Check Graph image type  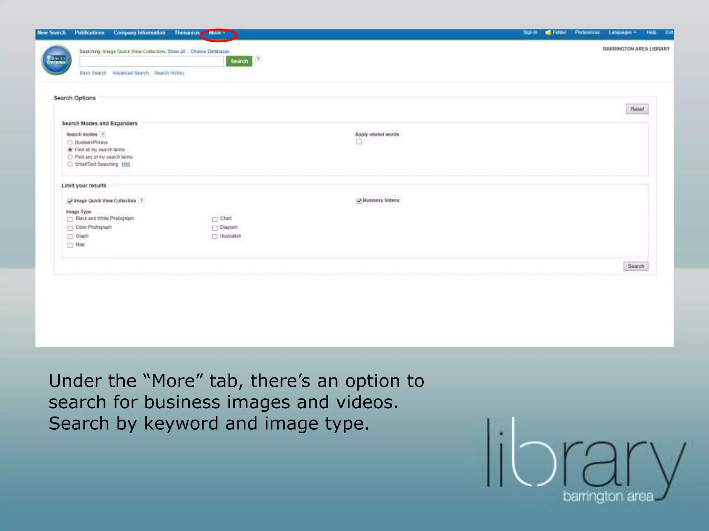70,237
